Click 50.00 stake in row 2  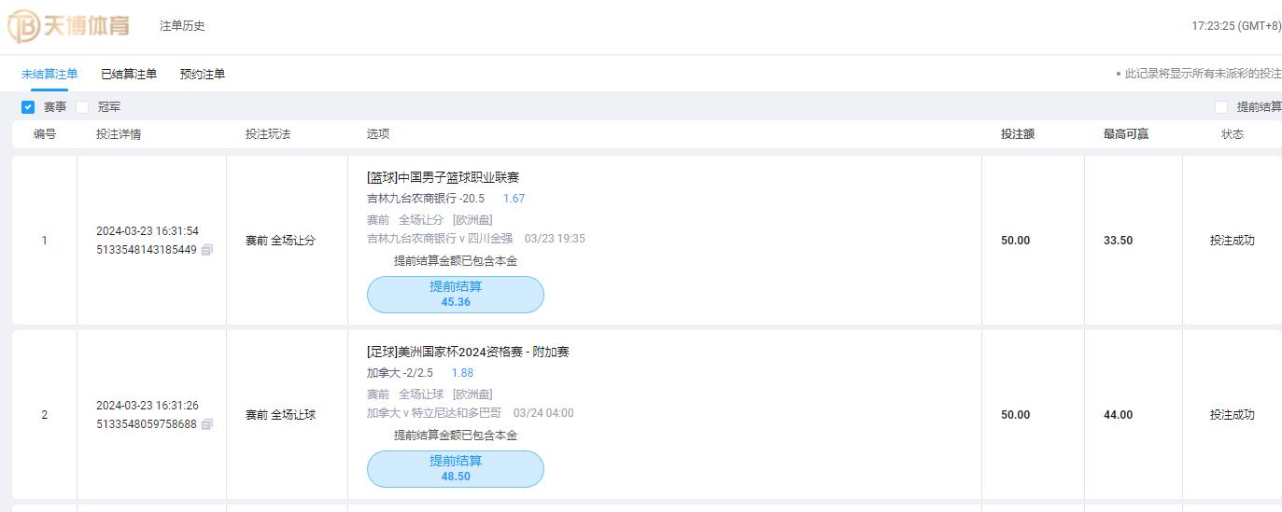pos(1016,415)
